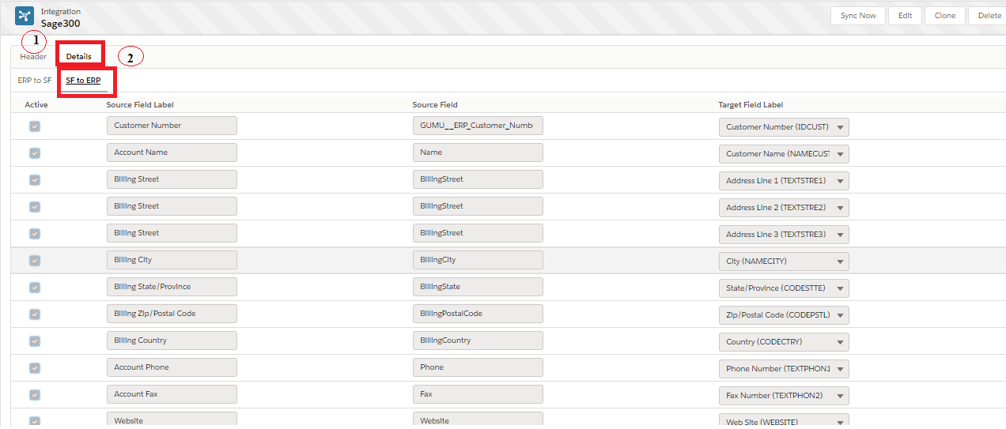Toggle Active checkbox for Address Line 2 row
1006x429 pixels.
click(35, 206)
